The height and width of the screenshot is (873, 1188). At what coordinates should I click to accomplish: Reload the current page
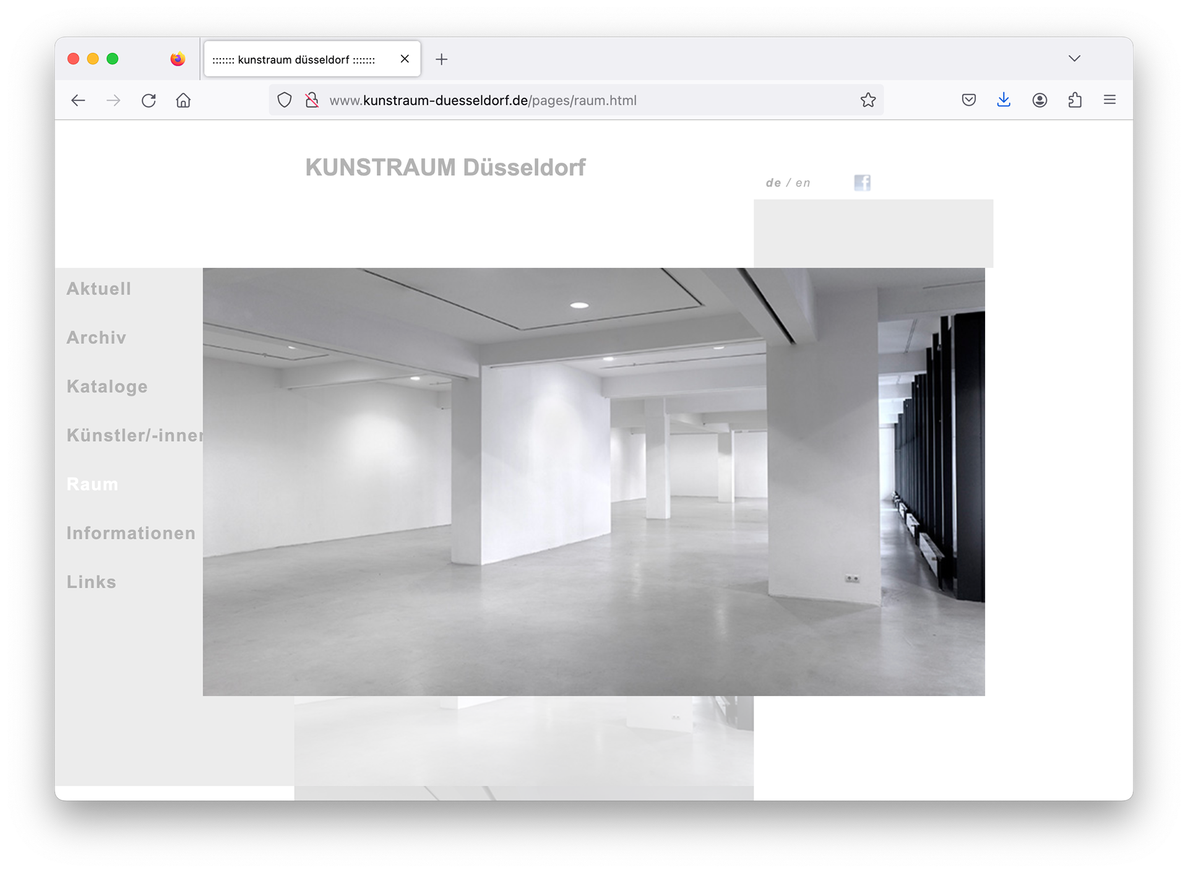pyautogui.click(x=148, y=100)
